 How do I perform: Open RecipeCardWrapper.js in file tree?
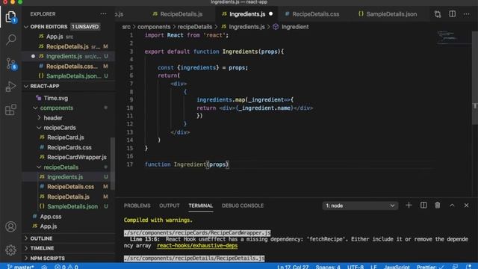77,157
